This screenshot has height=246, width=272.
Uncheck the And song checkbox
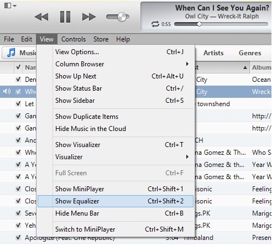tap(18, 140)
